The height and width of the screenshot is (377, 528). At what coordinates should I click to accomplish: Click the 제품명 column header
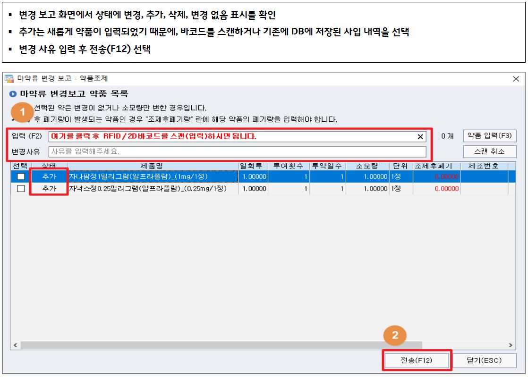tap(153, 166)
